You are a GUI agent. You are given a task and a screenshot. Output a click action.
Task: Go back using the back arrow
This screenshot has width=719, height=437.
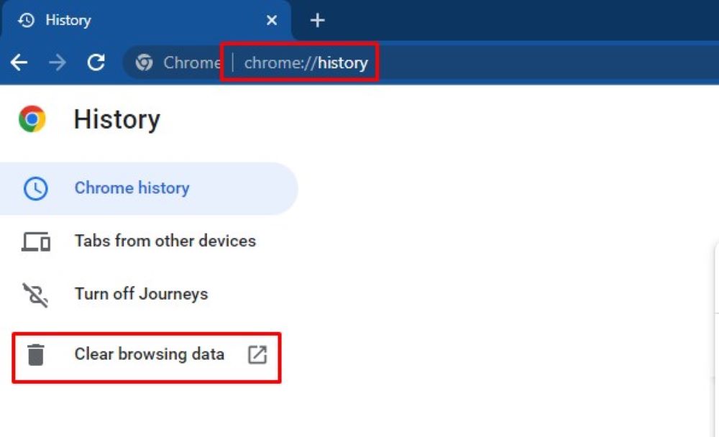[x=19, y=63]
